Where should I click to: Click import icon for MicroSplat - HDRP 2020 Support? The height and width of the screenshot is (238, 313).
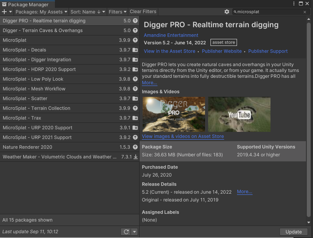pyautogui.click(x=135, y=69)
